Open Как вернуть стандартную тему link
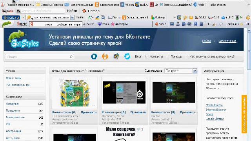Image resolution: width=251 pixels, height=141 pixels. (212, 56)
